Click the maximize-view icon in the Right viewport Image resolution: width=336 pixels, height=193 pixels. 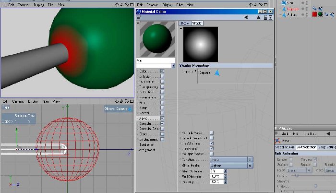[132, 101]
